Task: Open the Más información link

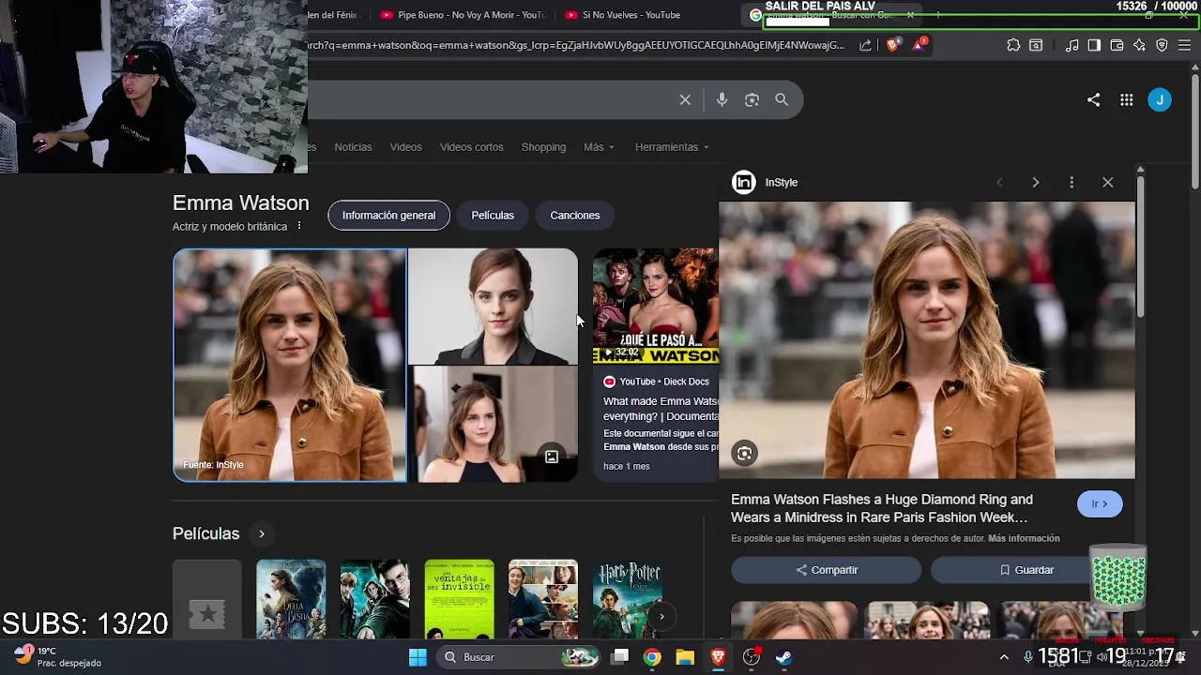Action: tap(1024, 539)
